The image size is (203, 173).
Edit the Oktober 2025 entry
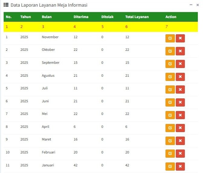(170, 51)
